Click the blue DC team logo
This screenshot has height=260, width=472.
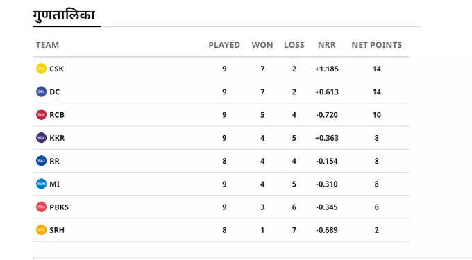tap(41, 92)
